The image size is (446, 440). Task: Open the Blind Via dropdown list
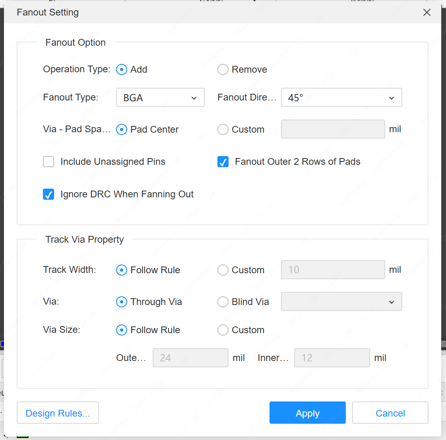click(x=341, y=302)
